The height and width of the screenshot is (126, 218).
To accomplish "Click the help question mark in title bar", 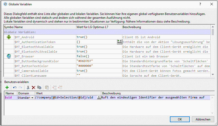I will [200, 4].
